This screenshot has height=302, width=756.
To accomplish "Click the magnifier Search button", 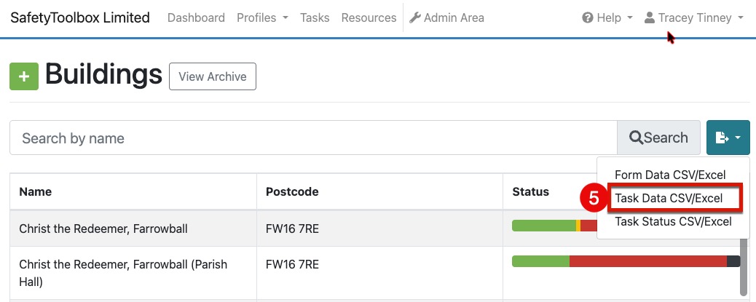I will tap(658, 138).
